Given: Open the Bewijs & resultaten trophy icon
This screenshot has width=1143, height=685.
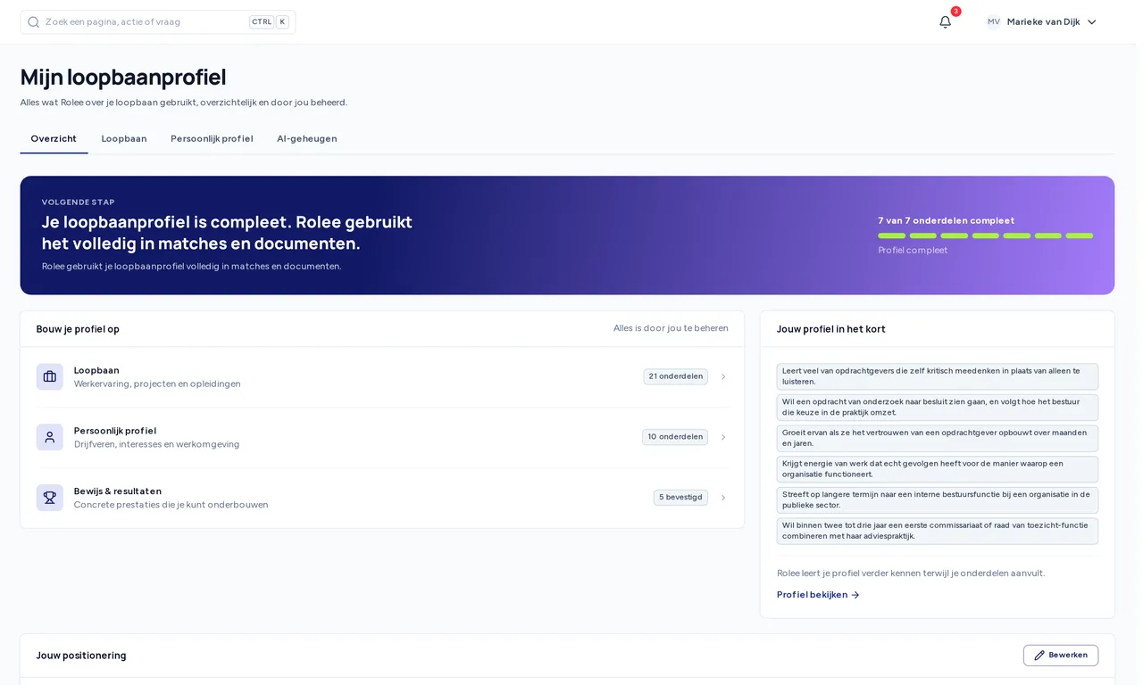Looking at the screenshot, I should (50, 498).
